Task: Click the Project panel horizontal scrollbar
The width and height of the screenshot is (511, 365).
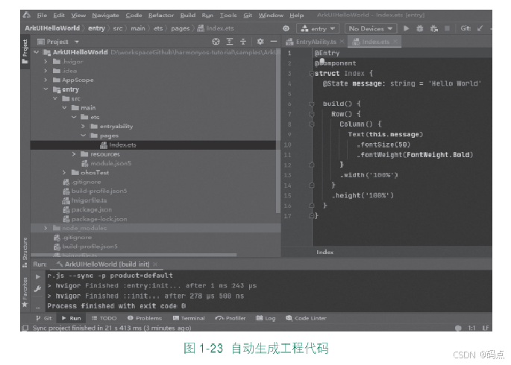Action: (134, 255)
